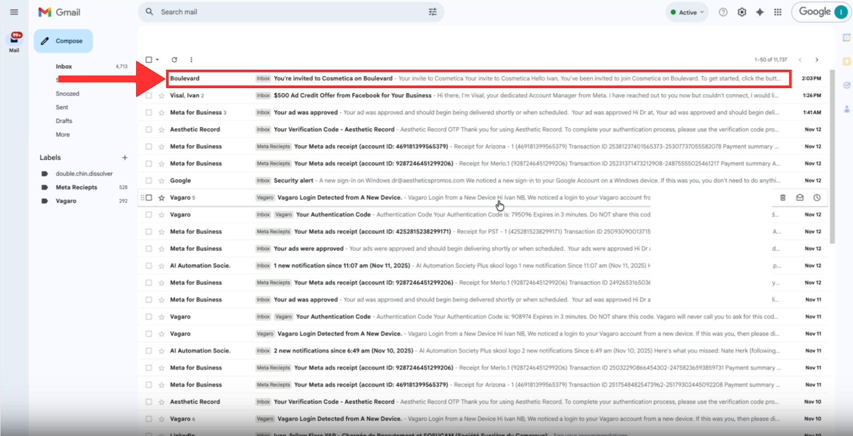Select the Vagaro 5 email checkbox
Viewport: 853px width, 436px height.
point(149,198)
